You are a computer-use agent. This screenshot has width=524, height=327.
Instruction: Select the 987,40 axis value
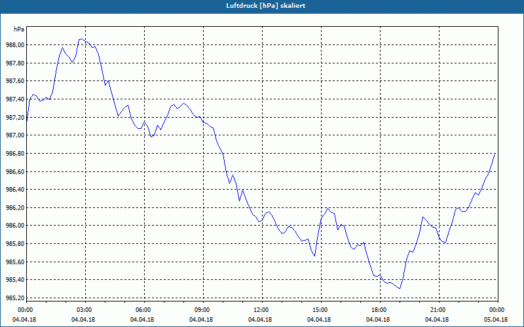[14, 99]
